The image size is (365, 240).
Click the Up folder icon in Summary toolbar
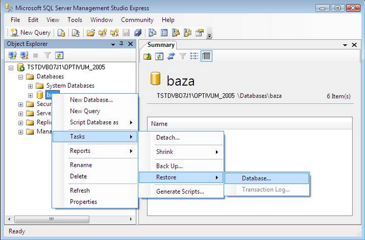(x=147, y=56)
